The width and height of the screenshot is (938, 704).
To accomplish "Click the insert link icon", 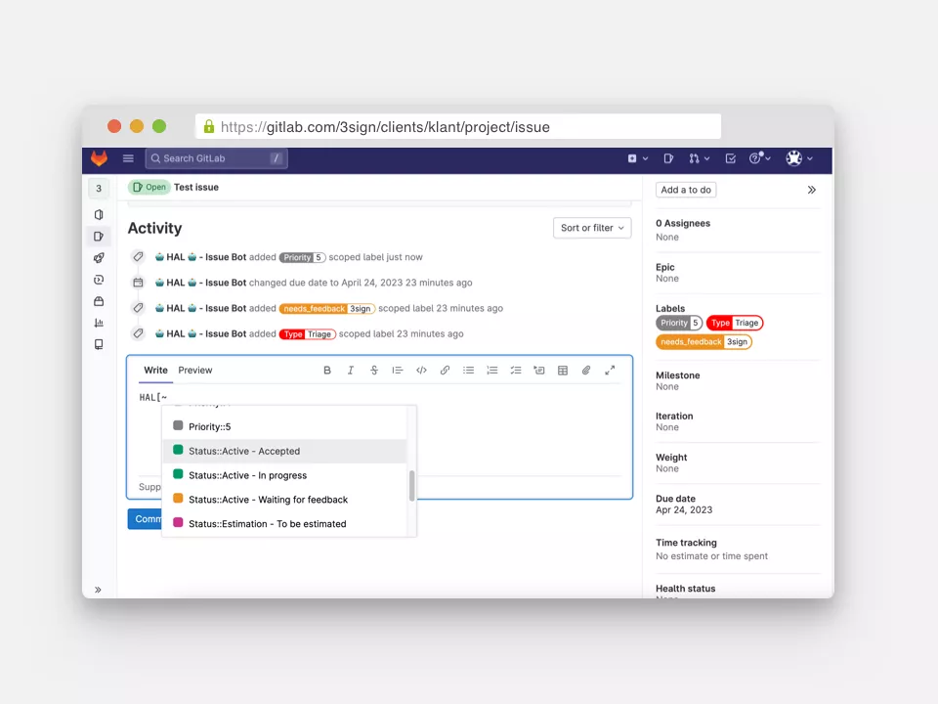I will click(x=445, y=371).
